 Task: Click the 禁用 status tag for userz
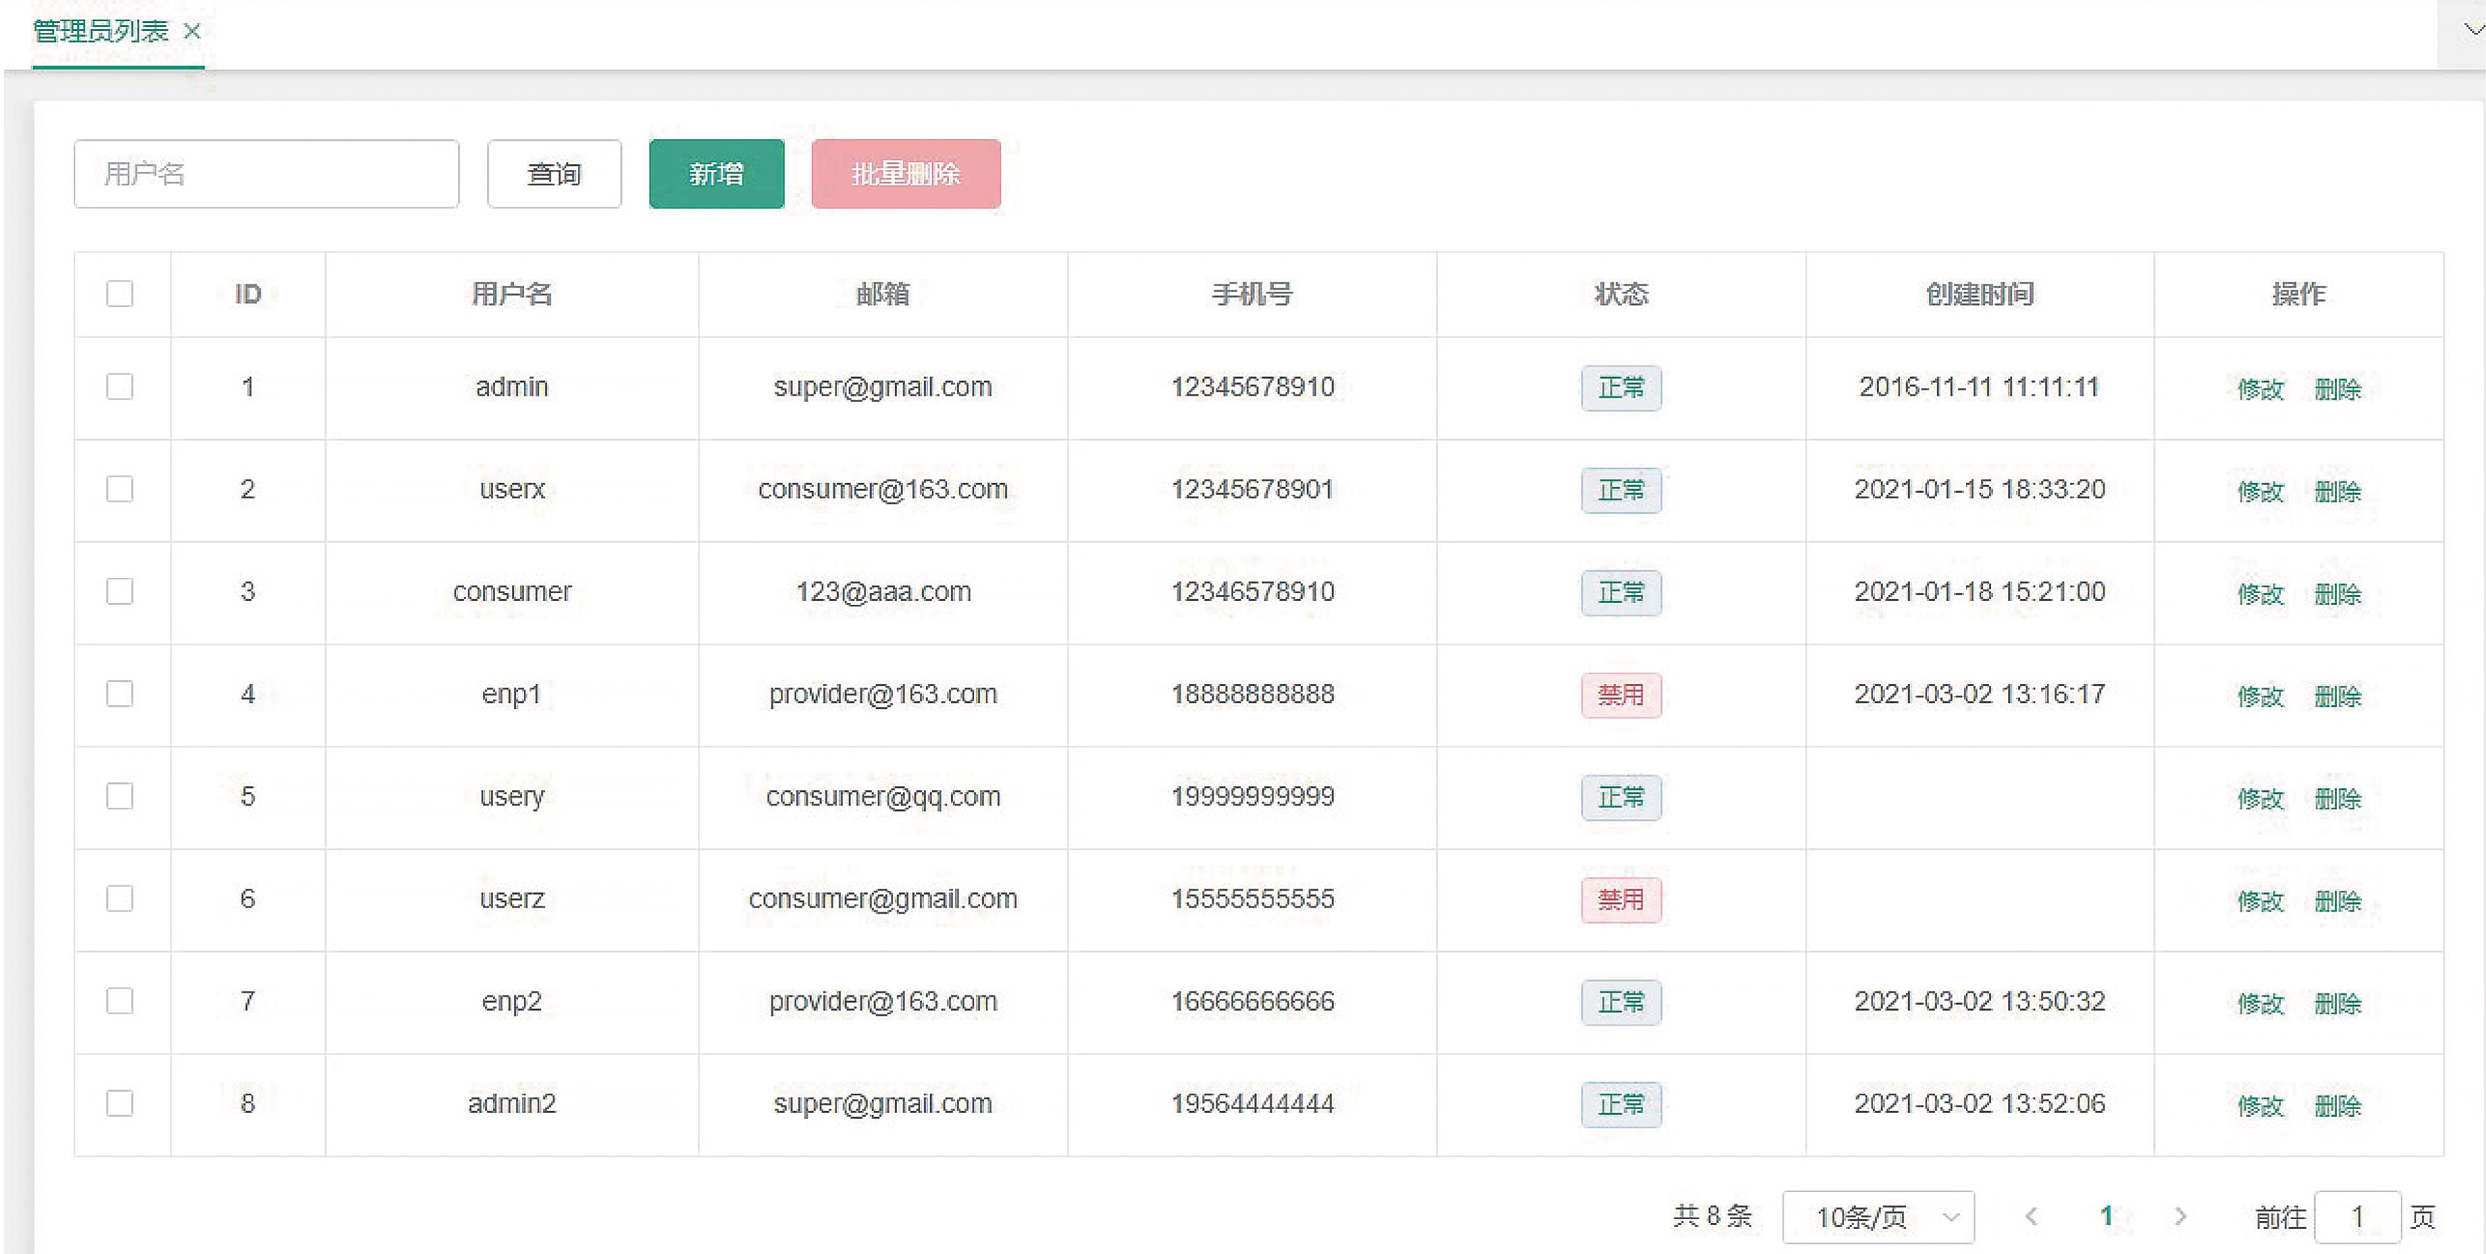point(1621,899)
